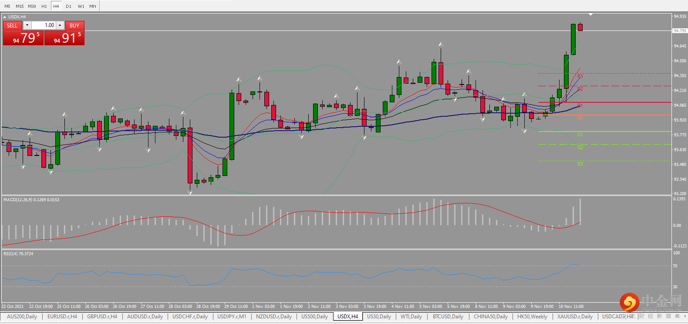Switch chart to the M5 timeframe
Screen dimensions: 688x324
pos(7,6)
